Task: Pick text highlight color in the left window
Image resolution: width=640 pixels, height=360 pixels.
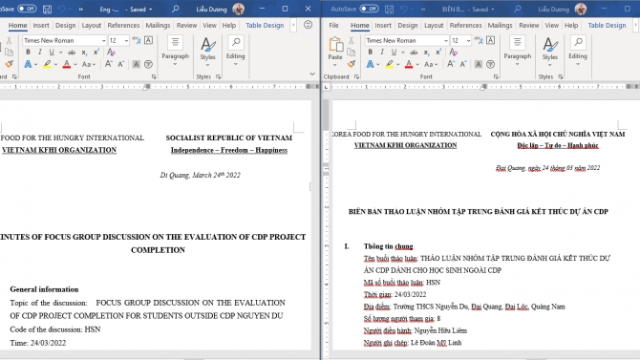Action: (x=48, y=64)
